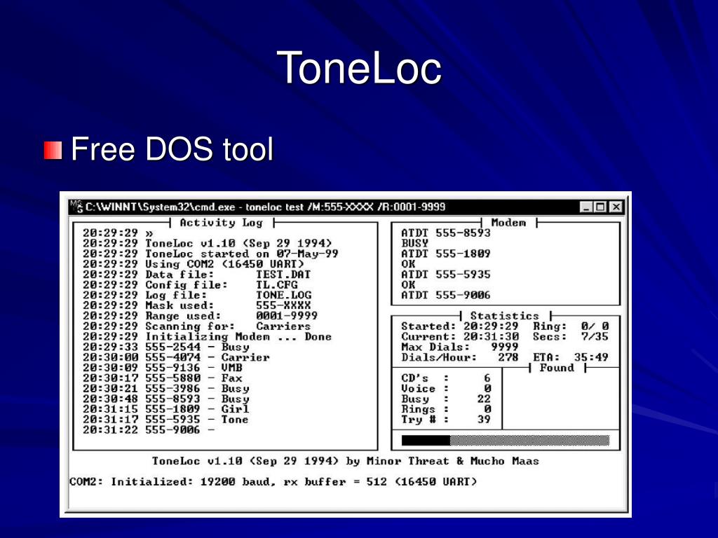Click the 'Try # : 39' counter

[x=446, y=420]
